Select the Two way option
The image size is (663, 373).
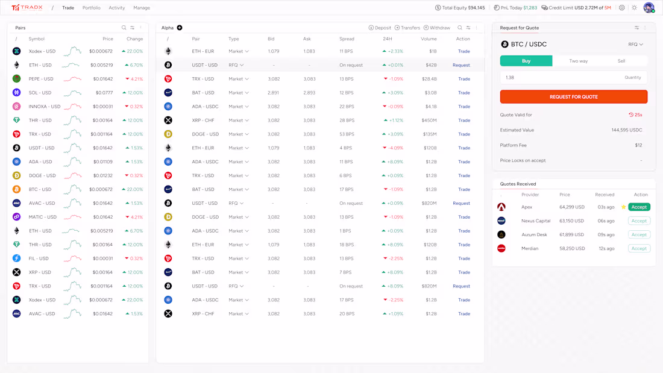(x=579, y=61)
